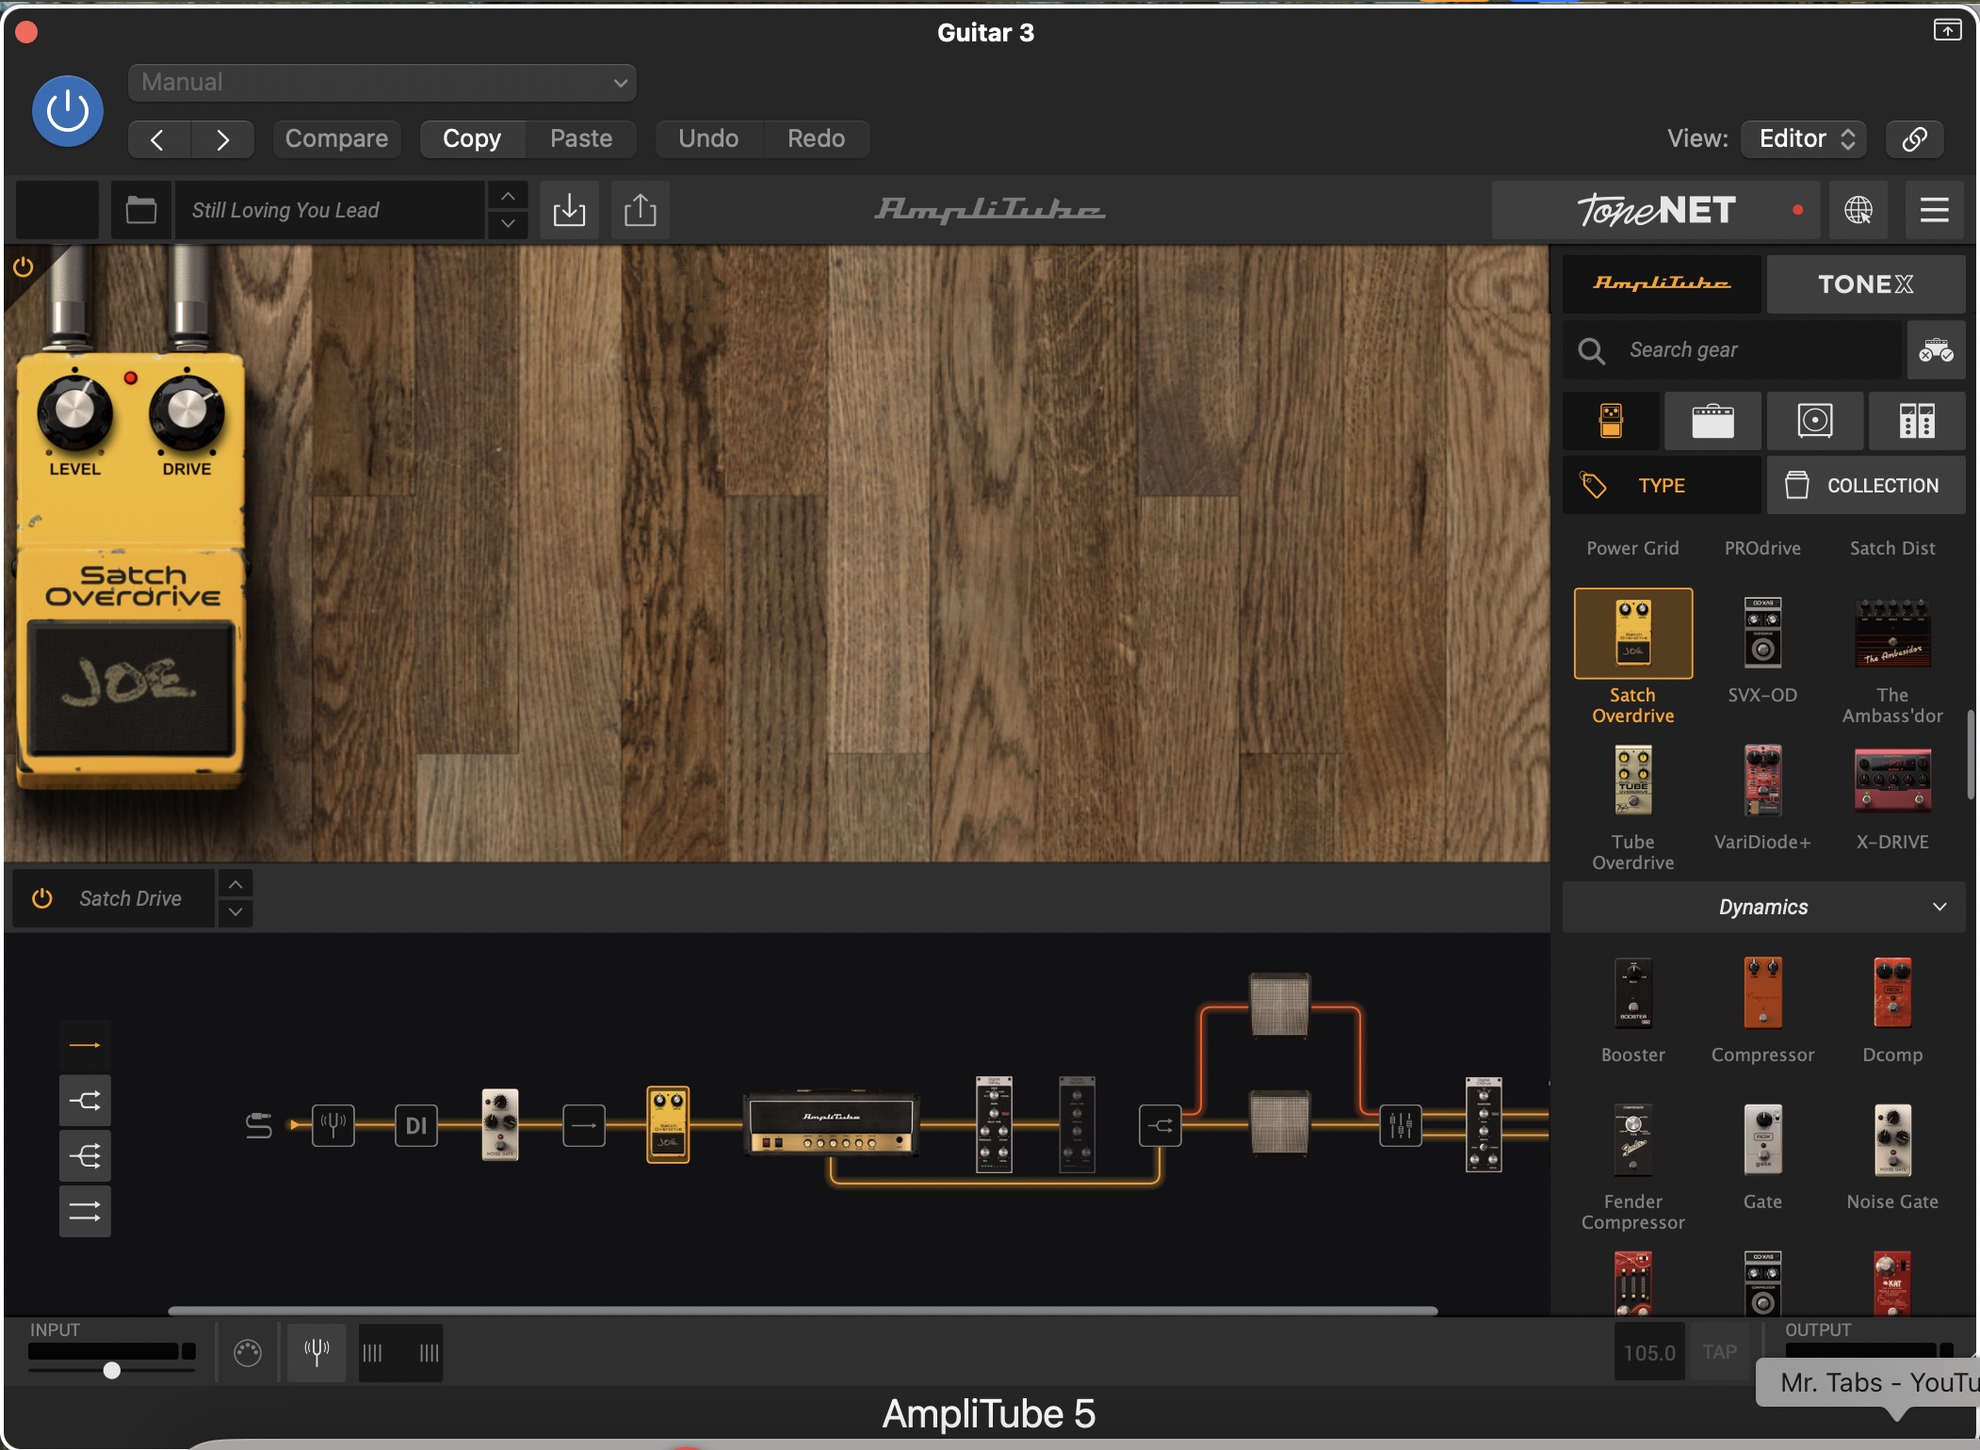Open the ToneNET panel
This screenshot has width=1980, height=1450.
pos(1657,210)
